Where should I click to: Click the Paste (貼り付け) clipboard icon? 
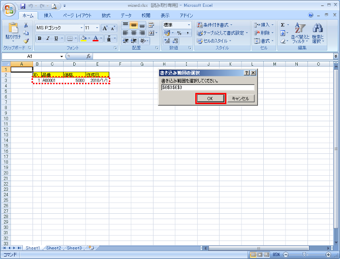tap(13, 30)
